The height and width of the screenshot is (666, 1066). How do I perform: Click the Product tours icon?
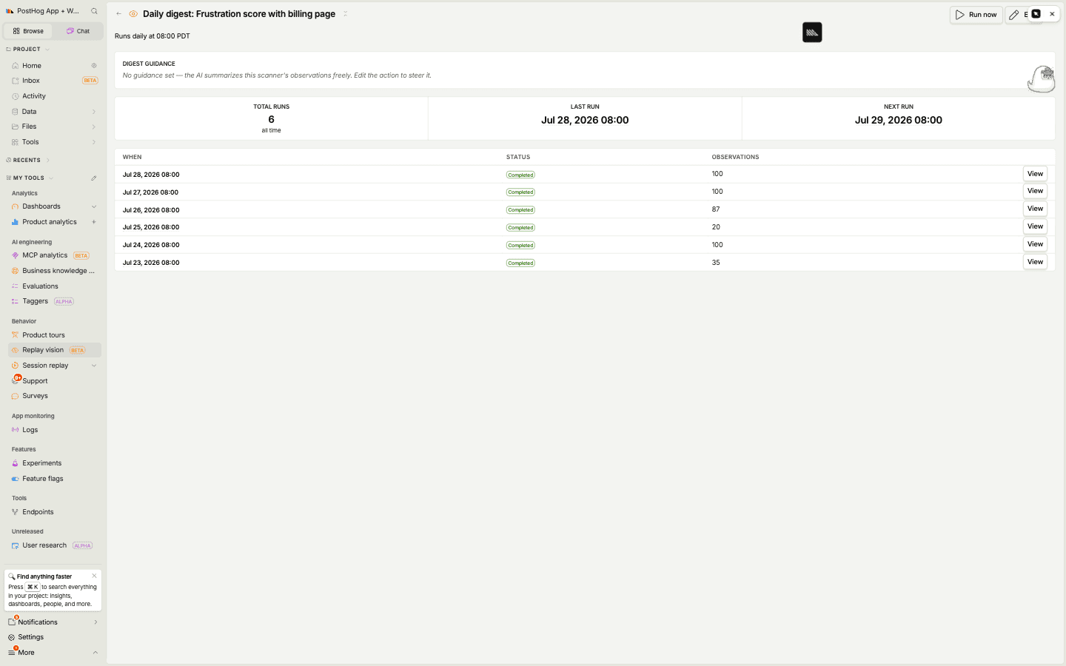point(15,335)
